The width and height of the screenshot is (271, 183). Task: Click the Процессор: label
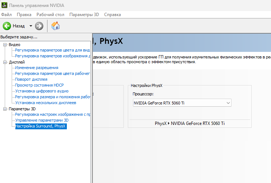143,94
